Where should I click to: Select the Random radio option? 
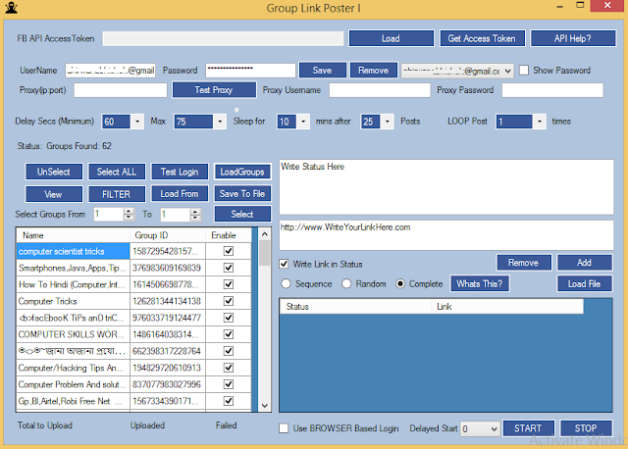click(x=346, y=283)
